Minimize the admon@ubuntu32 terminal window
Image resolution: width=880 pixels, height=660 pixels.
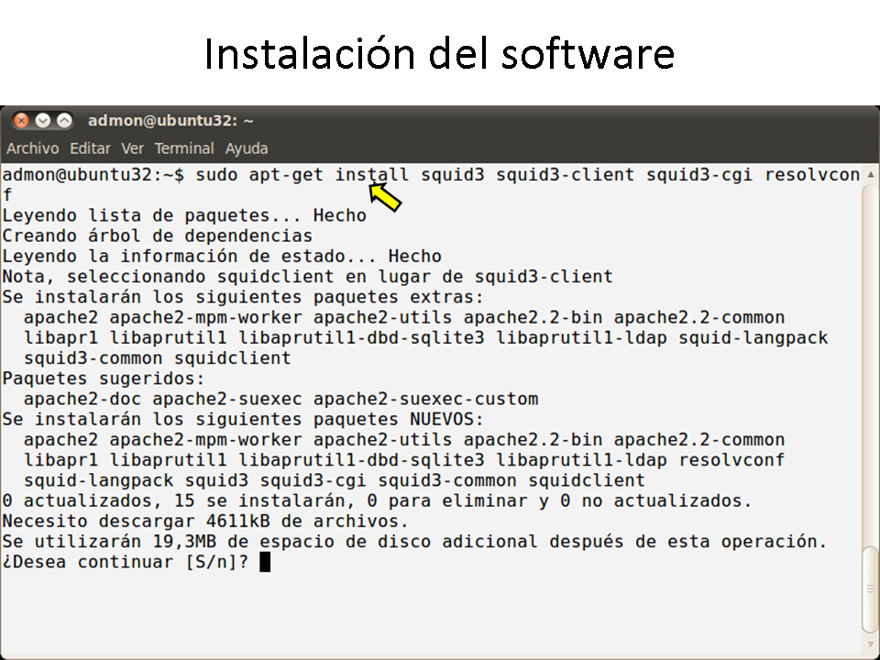click(43, 120)
